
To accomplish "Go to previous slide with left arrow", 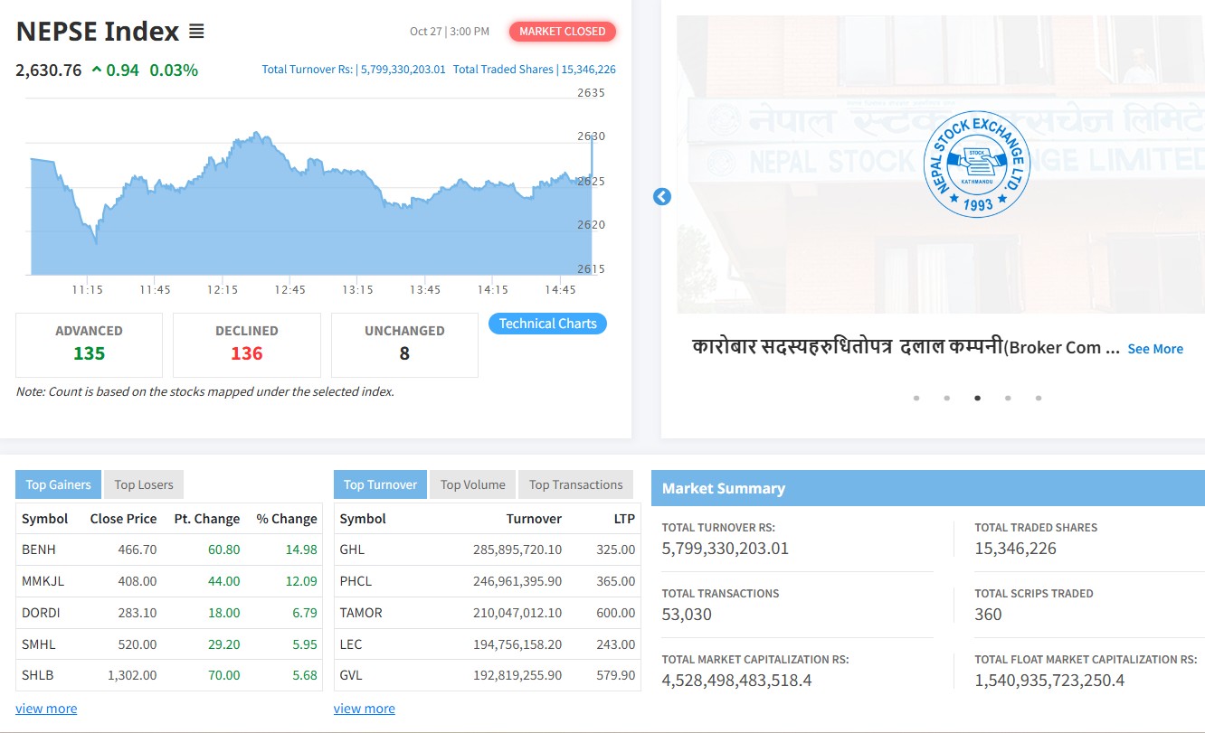I will pos(662,196).
